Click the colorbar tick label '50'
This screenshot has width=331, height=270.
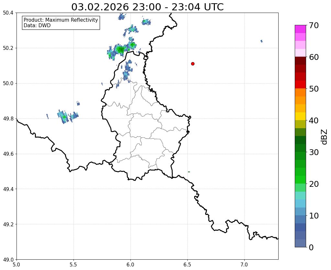314,89
